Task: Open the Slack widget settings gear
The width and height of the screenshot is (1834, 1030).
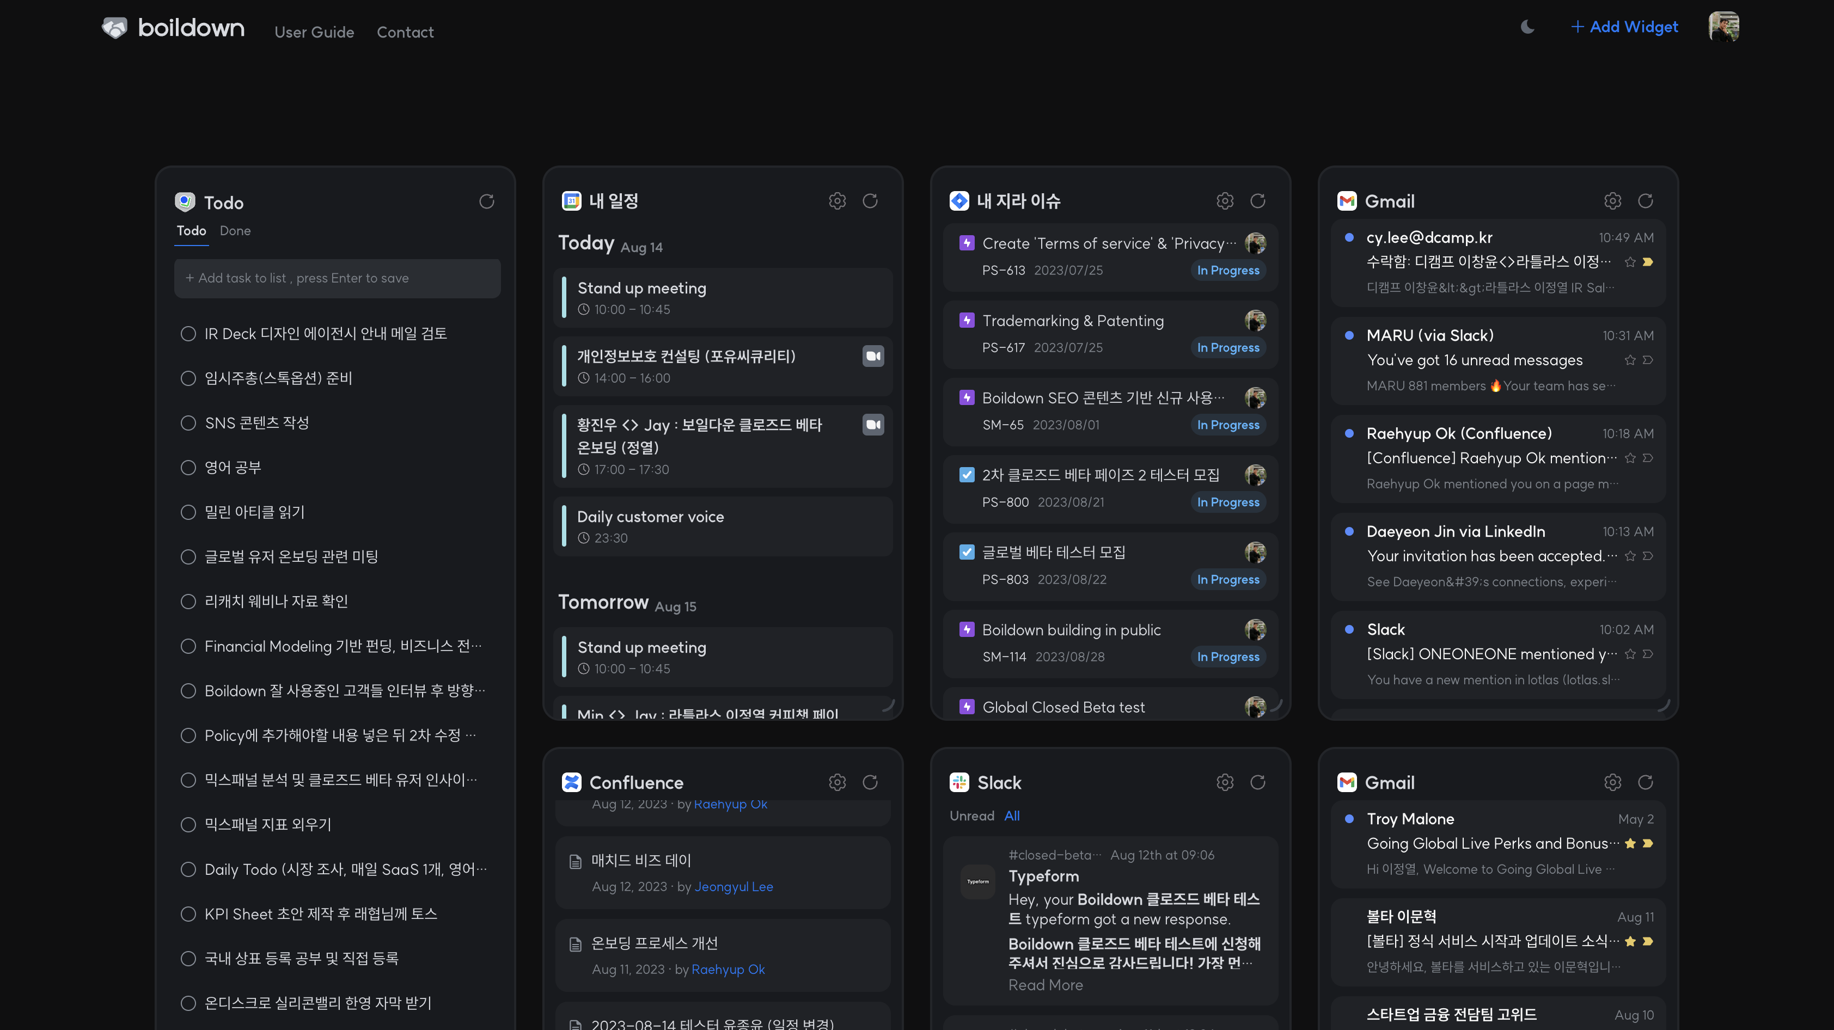Action: 1225,782
